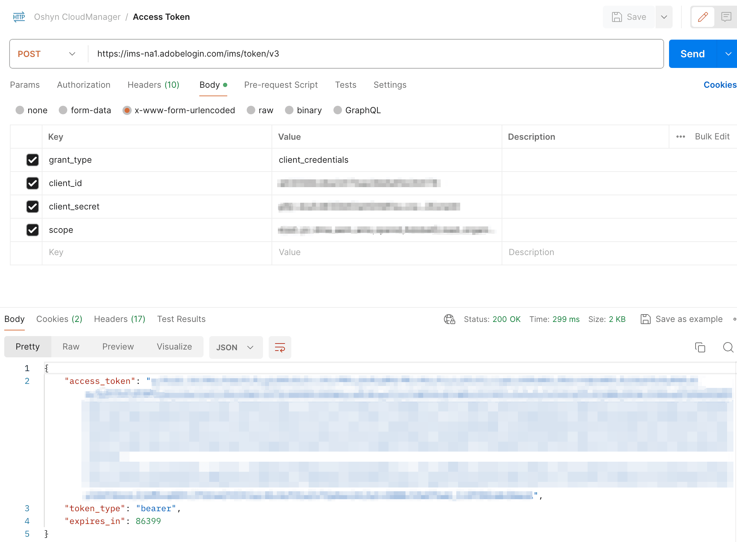Viewport: 737px width, 542px height.
Task: Click the expires_in value 86399
Action: click(148, 521)
